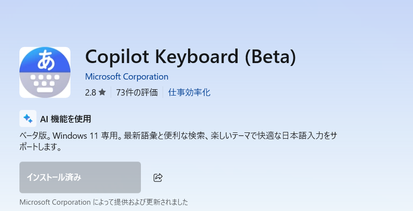Click the 2.8 rating score
This screenshot has width=413, height=211.
[90, 92]
